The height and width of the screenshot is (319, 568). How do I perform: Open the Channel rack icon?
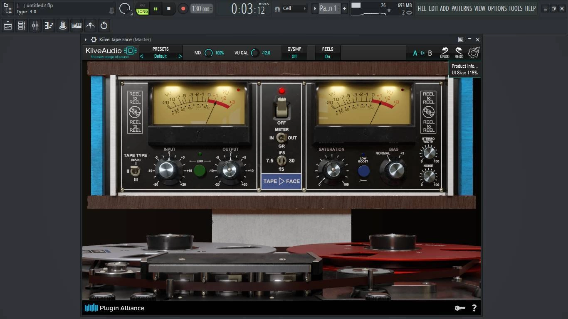pos(22,26)
